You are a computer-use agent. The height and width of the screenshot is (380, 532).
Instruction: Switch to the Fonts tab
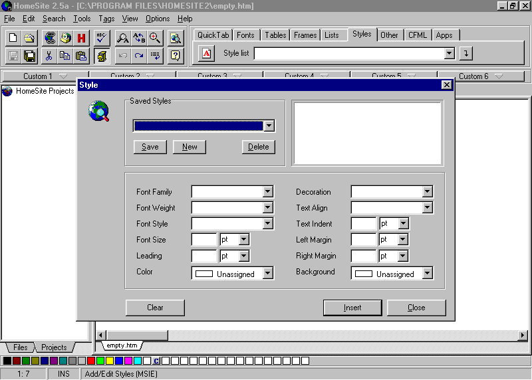tap(245, 35)
